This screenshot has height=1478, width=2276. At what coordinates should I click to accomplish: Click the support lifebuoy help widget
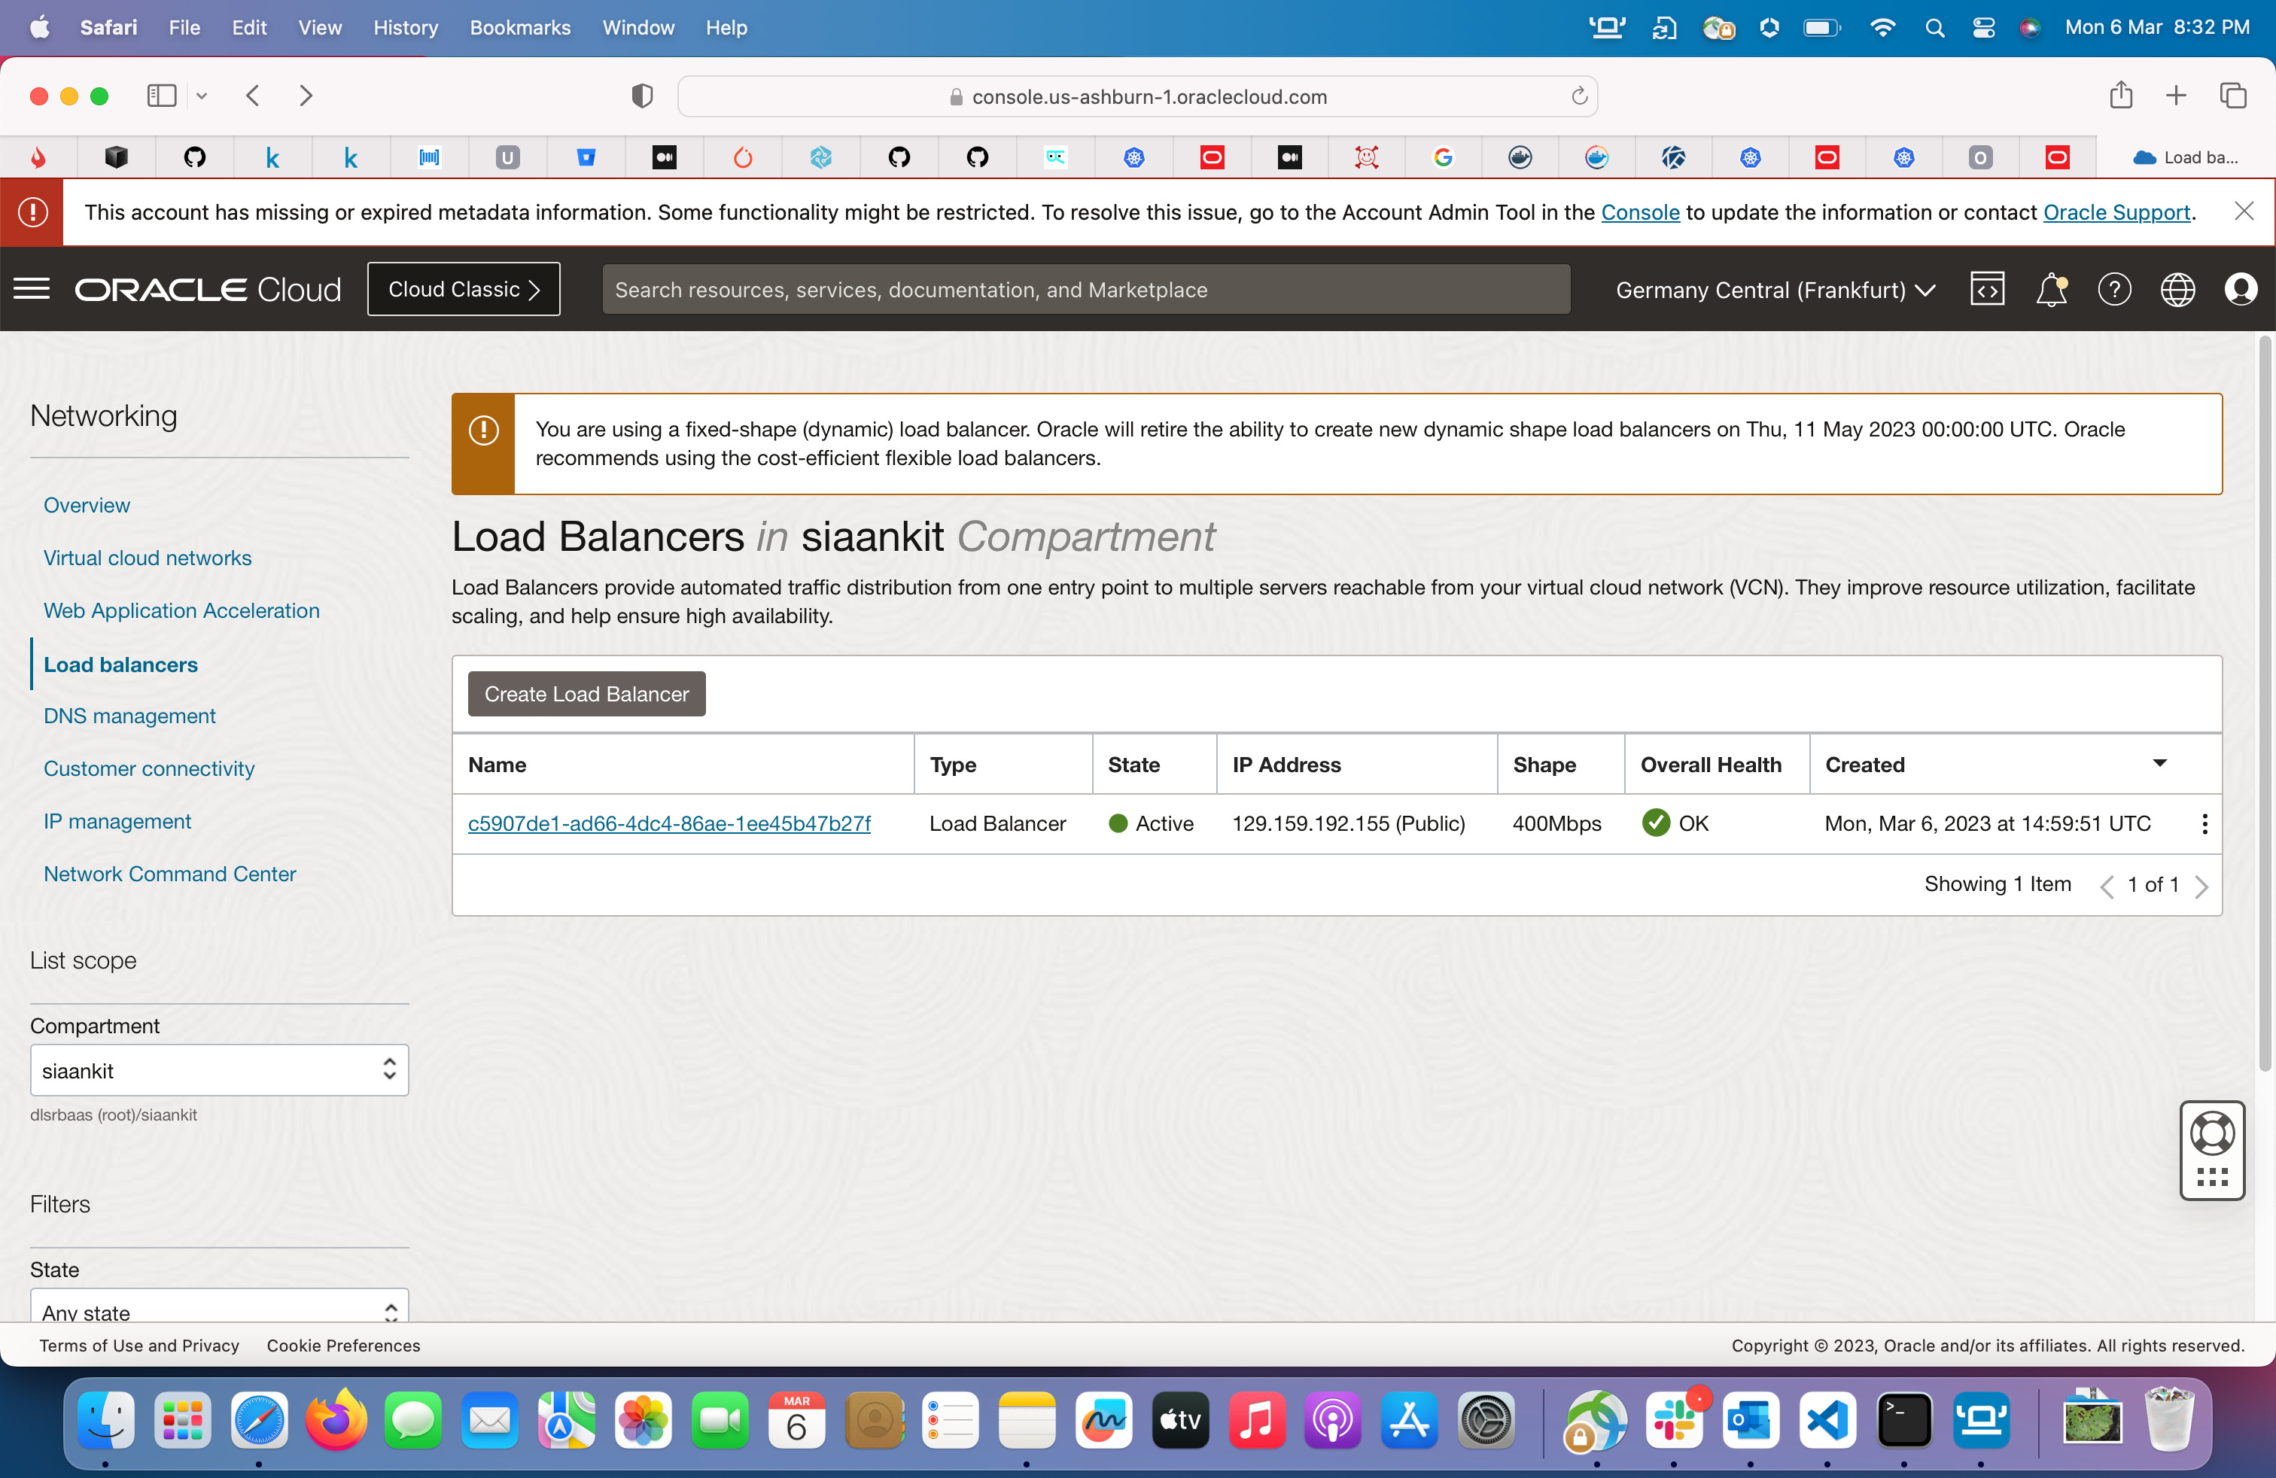[2211, 1135]
